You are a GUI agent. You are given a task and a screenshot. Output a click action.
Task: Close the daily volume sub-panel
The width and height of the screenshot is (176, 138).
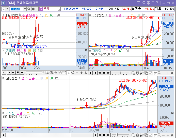(x=172, y=113)
